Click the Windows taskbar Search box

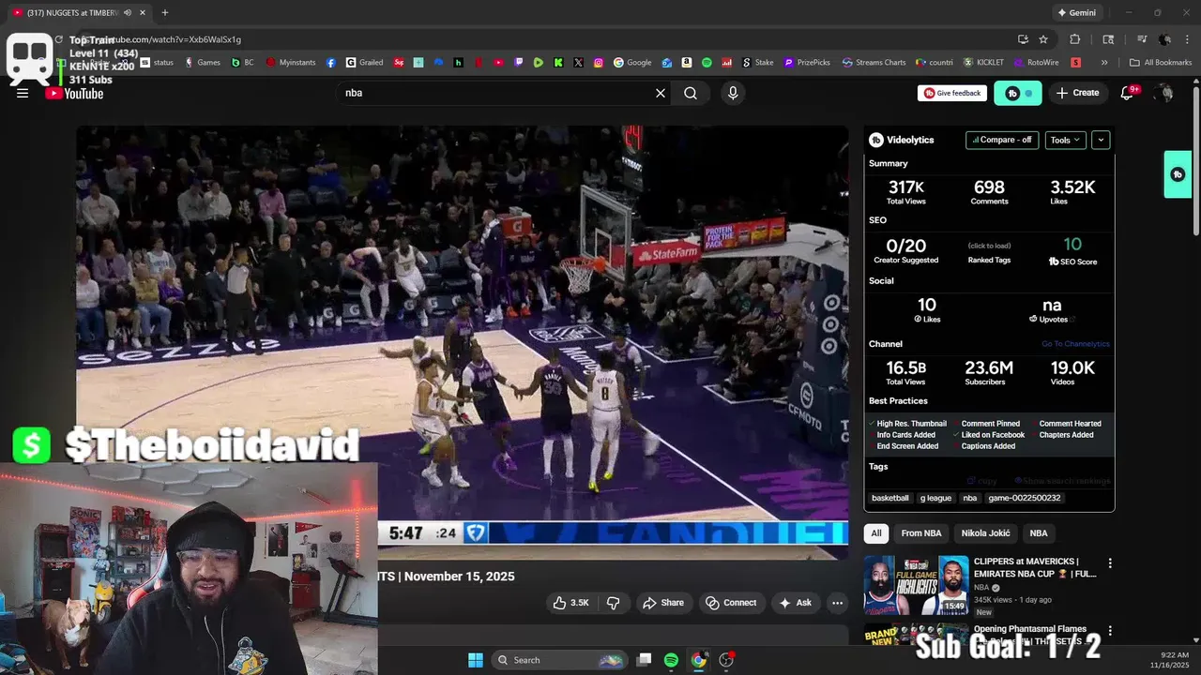(559, 660)
